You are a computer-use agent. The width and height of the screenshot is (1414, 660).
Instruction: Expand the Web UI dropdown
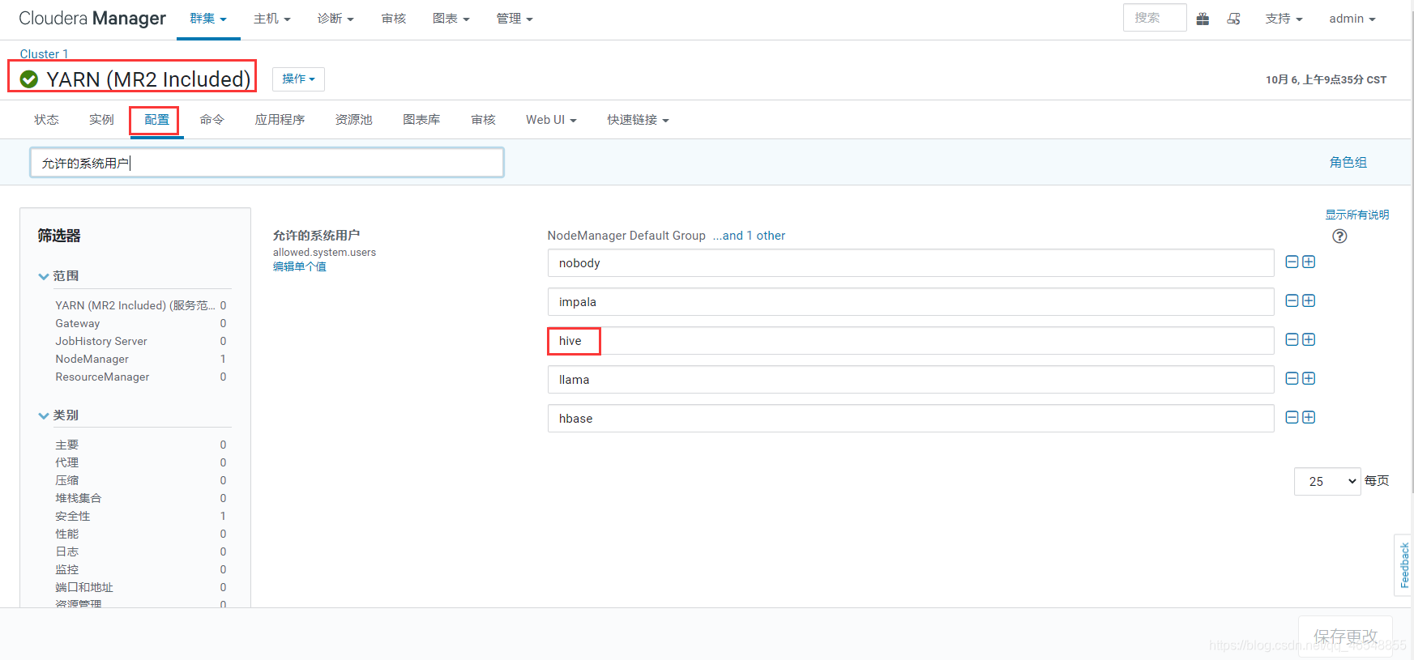pos(551,120)
